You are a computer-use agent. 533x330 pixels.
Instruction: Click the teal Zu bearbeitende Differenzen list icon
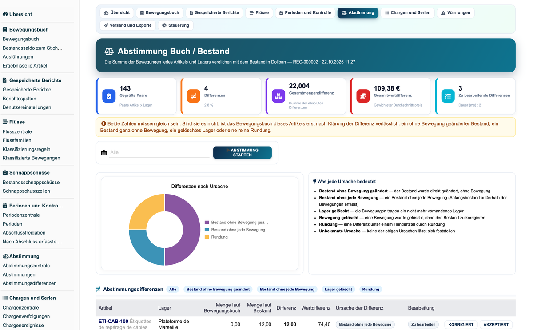448,96
